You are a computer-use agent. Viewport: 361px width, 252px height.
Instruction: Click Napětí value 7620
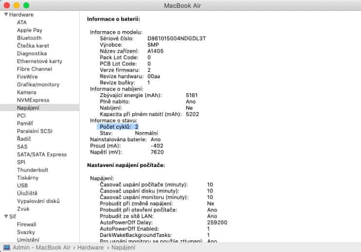pyautogui.click(x=157, y=152)
